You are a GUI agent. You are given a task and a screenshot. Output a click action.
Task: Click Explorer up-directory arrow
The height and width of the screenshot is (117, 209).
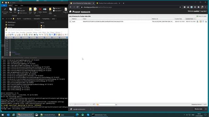tap(11, 19)
